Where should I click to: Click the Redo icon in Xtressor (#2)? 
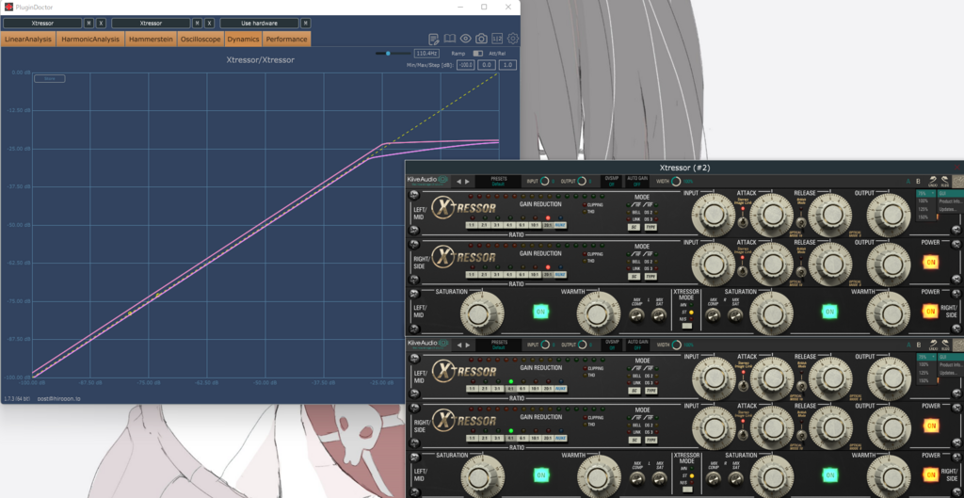click(945, 181)
